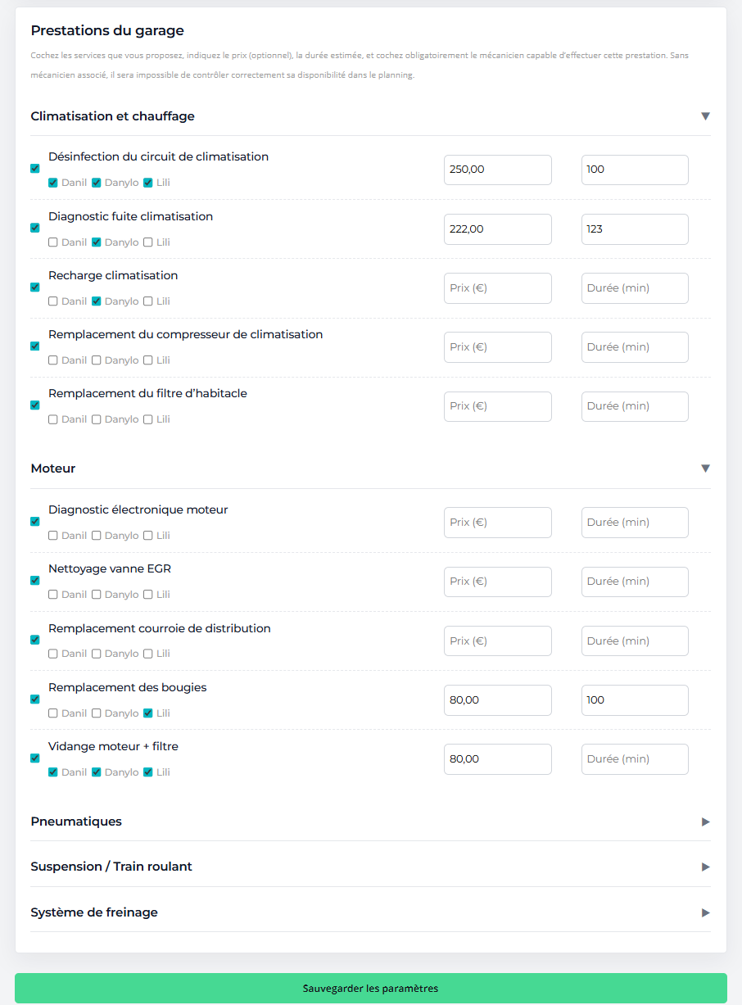Screen dimensions: 742x1005
Task: Uncheck the Remplacement courroie de distribution service checkbox
Action: tap(34, 640)
